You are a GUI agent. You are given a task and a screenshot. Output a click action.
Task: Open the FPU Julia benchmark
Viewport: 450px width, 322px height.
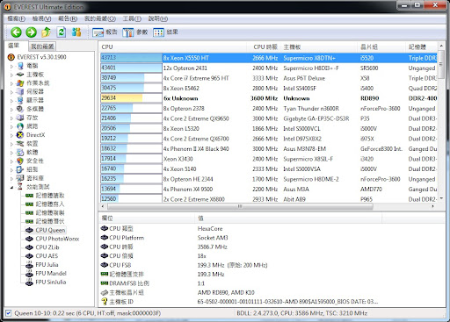(47, 265)
